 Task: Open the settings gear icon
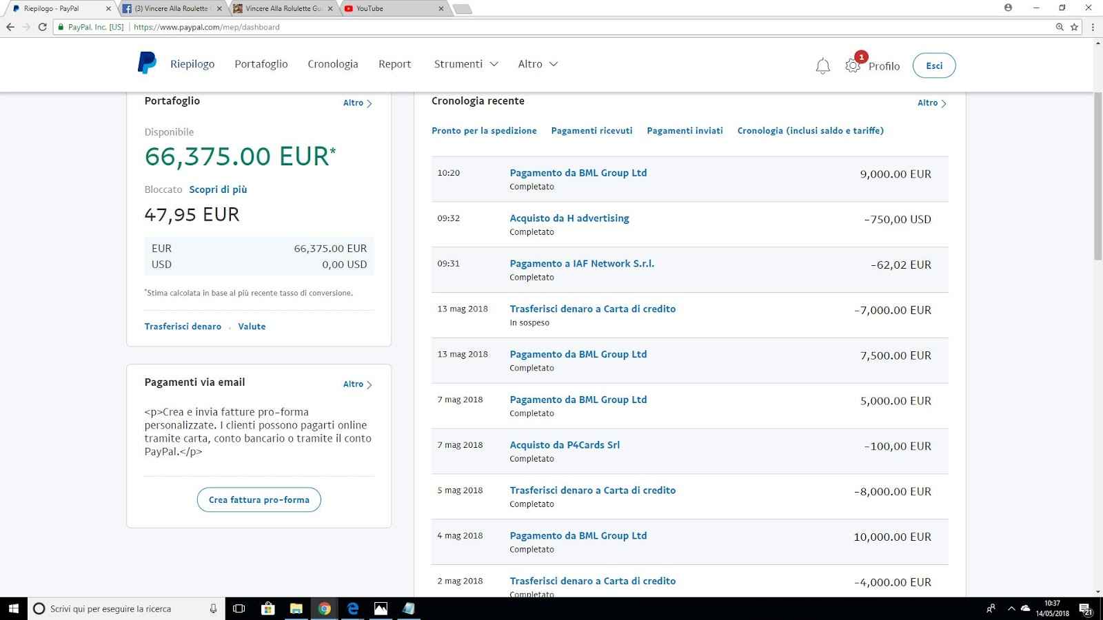coord(853,66)
